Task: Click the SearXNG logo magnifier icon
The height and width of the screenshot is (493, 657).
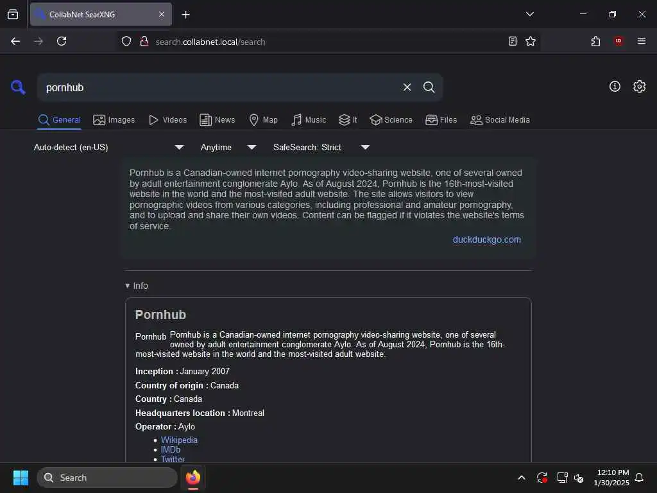Action: [18, 87]
